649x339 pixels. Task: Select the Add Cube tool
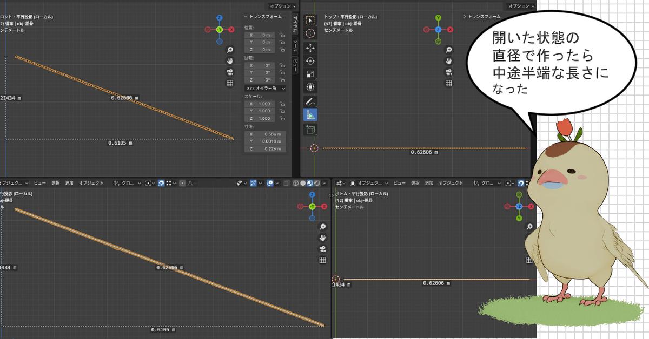click(x=310, y=129)
